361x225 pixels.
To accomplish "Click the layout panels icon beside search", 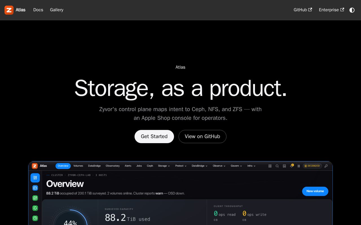I will (284, 166).
